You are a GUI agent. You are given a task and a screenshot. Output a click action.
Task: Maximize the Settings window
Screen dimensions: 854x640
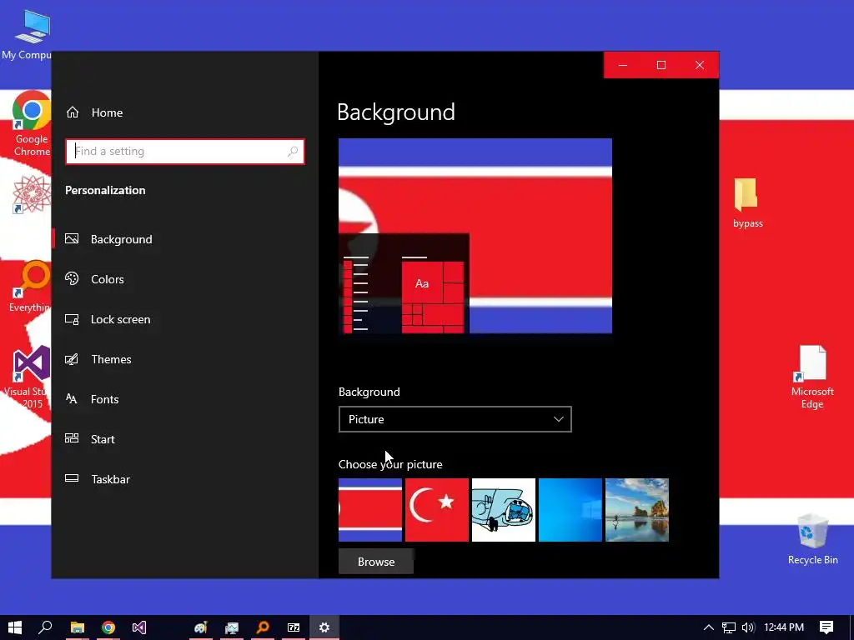pos(661,65)
